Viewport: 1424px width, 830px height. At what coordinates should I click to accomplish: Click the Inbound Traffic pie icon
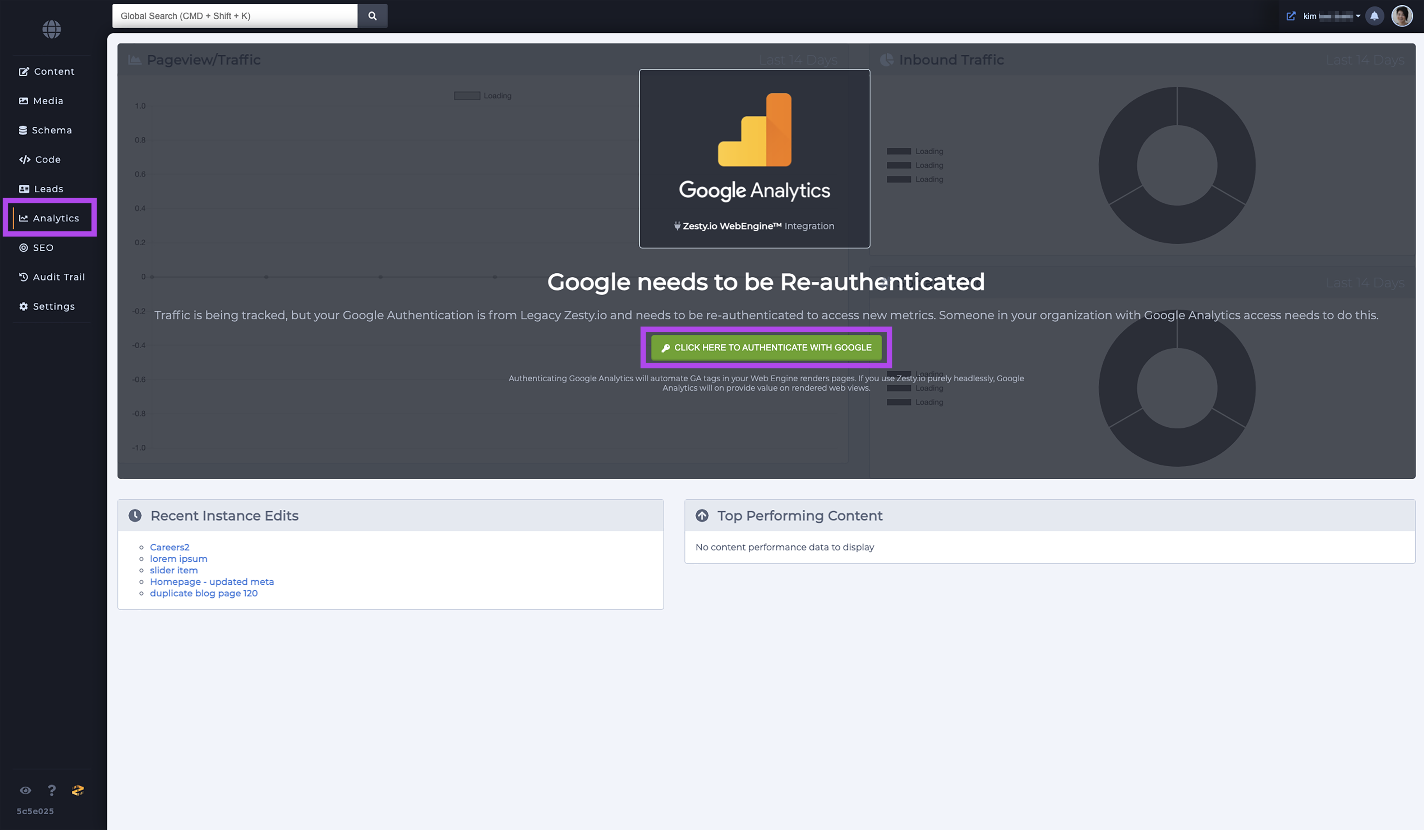887,60
